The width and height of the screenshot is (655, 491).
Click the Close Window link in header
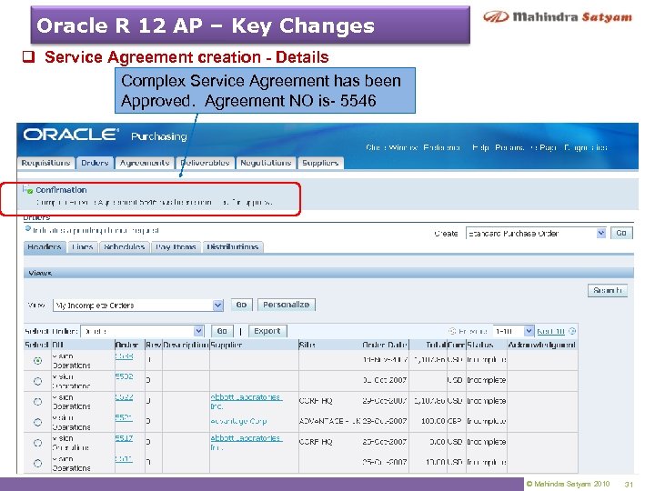[391, 148]
